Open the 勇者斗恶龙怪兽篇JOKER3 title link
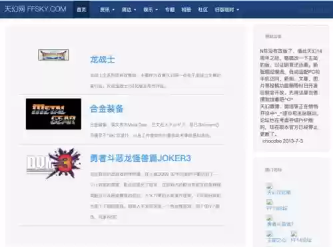The height and width of the screenshot is (247, 333). (x=141, y=158)
